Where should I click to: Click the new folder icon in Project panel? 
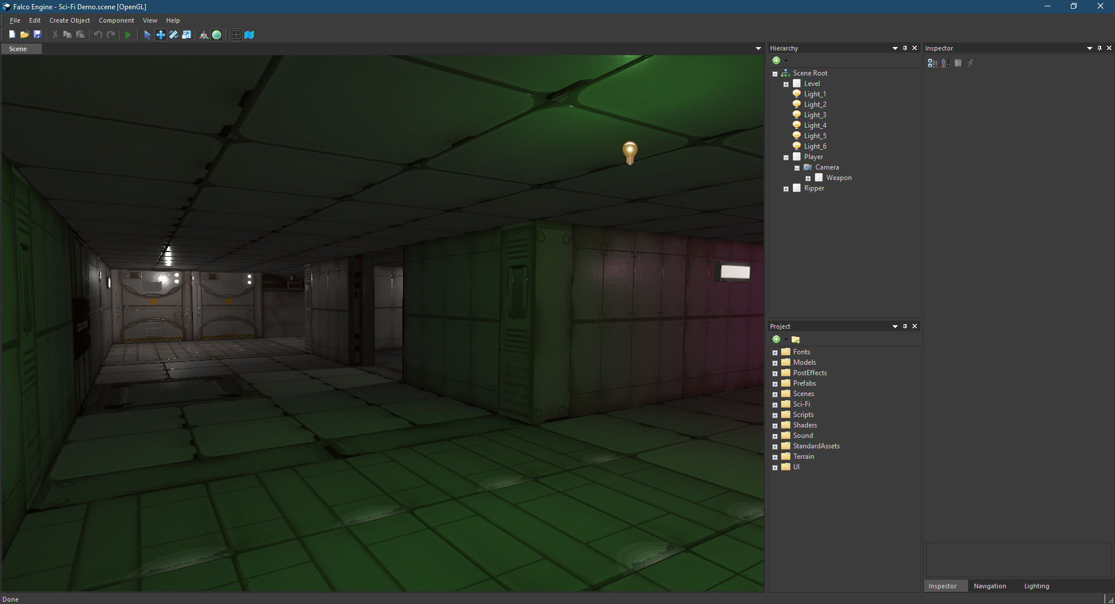(796, 340)
